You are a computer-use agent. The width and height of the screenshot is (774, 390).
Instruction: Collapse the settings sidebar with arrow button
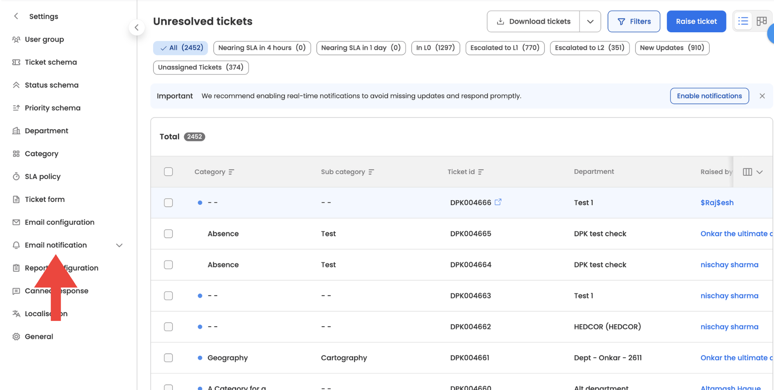[x=137, y=27]
